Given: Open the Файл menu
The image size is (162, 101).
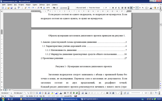Looking at the screenshot, I should point(4,5).
